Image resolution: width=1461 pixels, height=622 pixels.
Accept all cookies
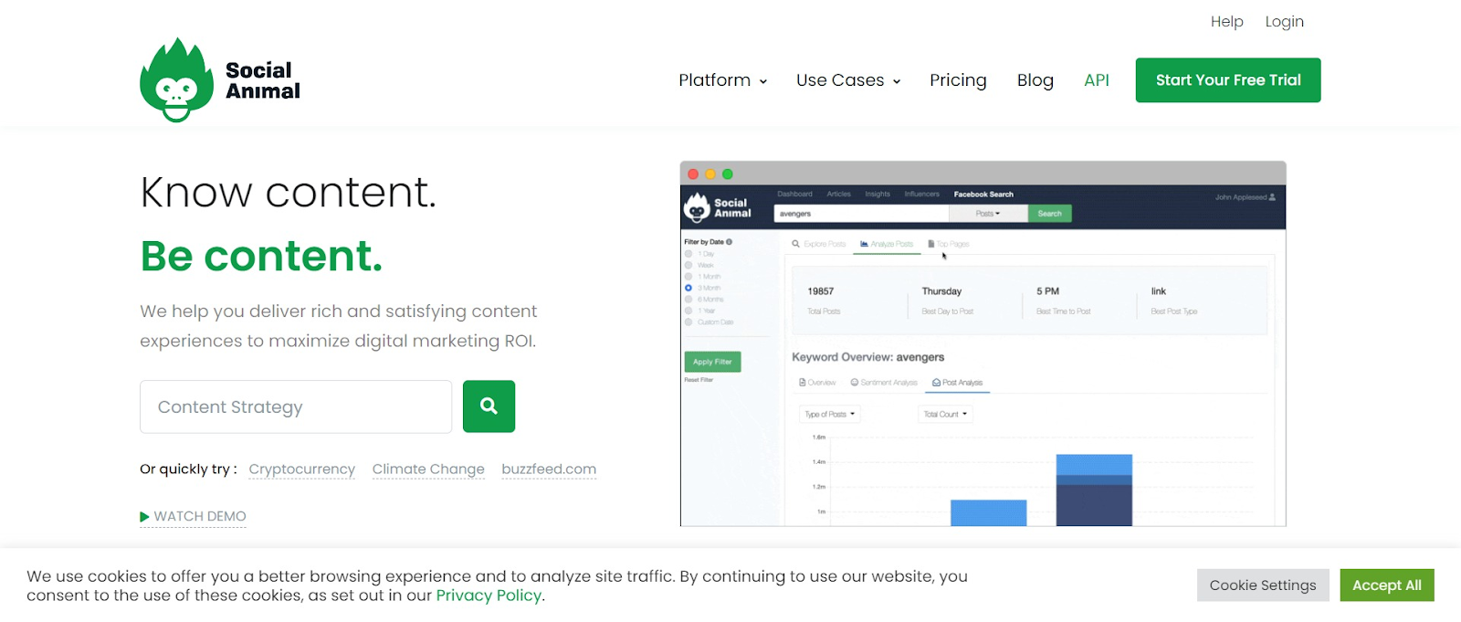point(1387,585)
